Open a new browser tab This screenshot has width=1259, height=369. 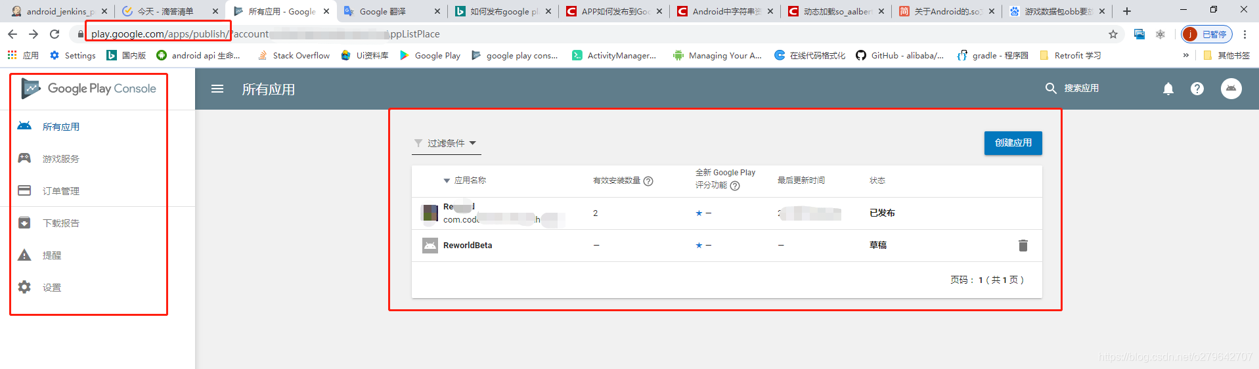click(1127, 11)
